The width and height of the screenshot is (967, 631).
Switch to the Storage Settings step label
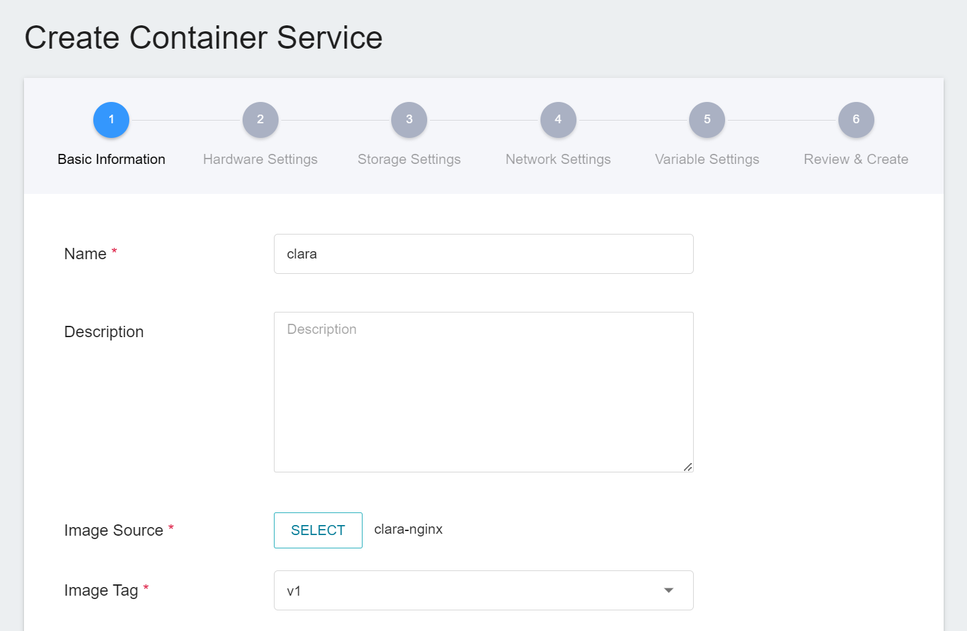click(x=409, y=159)
